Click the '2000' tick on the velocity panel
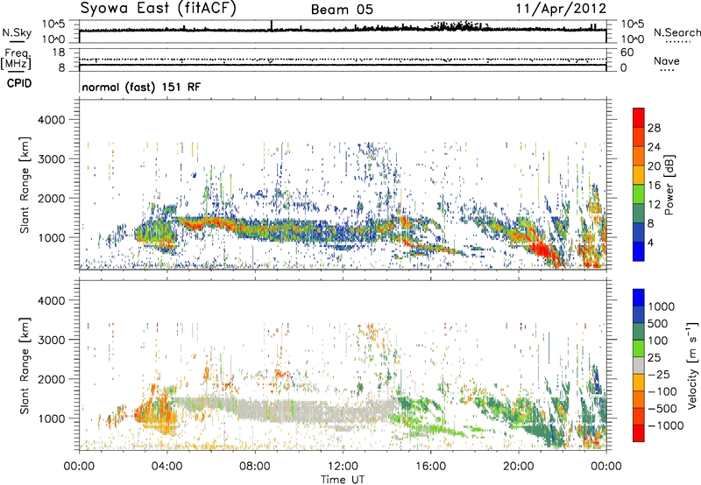Viewport: 701px width, 485px height. pyautogui.click(x=51, y=379)
